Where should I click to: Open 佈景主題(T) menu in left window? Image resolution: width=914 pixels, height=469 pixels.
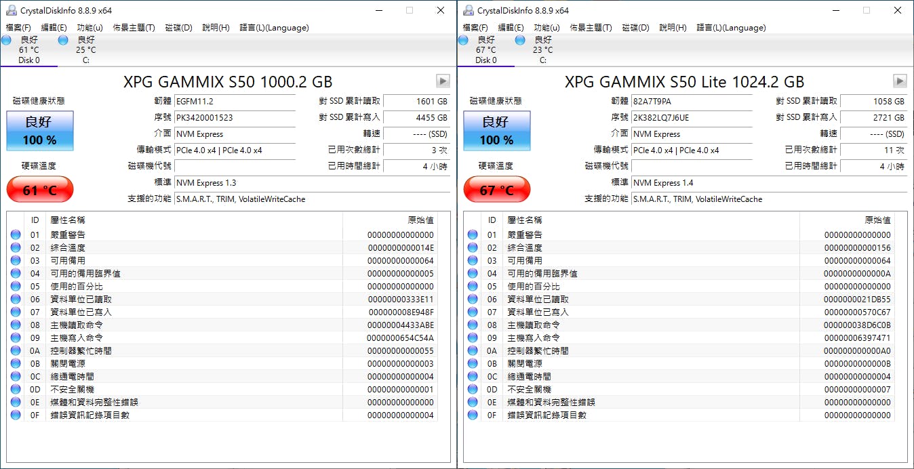[x=134, y=28]
